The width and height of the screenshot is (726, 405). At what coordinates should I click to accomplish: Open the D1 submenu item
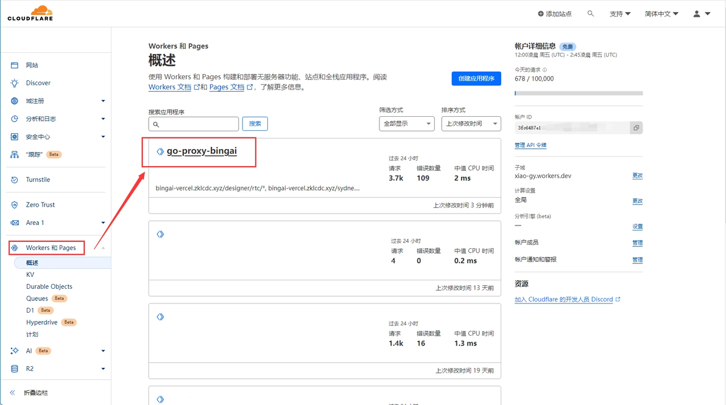coord(30,311)
